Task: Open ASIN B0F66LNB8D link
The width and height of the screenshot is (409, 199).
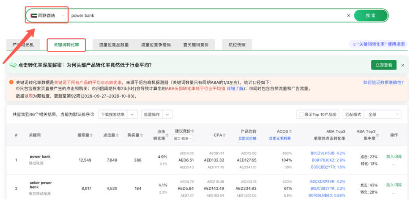Action: point(327,195)
